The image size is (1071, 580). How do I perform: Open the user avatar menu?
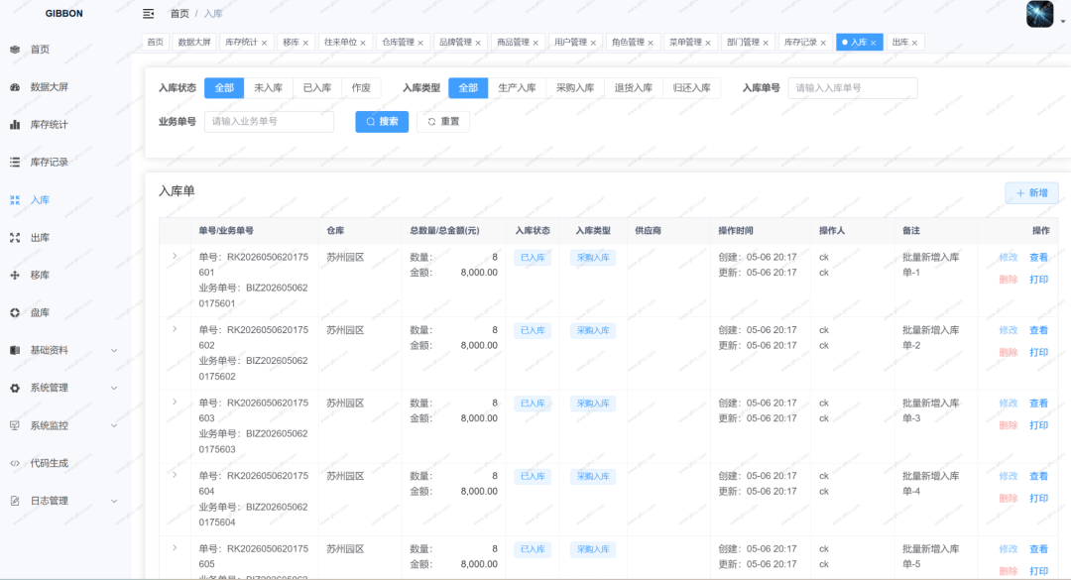(x=1039, y=14)
